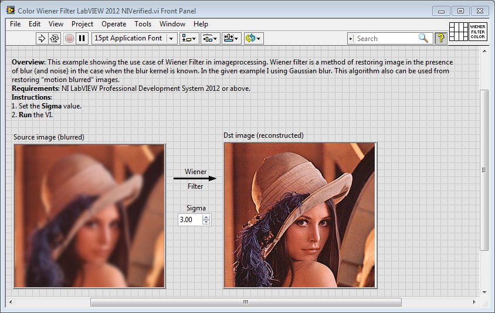Click the 'Source image (blurred)' label
Screen dimensions: 495x313
[49, 137]
